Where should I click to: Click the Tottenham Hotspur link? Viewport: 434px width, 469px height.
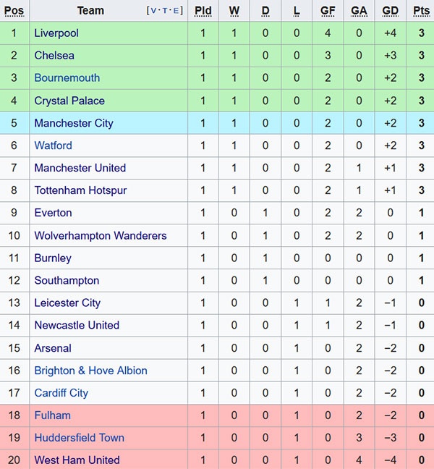pyautogui.click(x=80, y=190)
